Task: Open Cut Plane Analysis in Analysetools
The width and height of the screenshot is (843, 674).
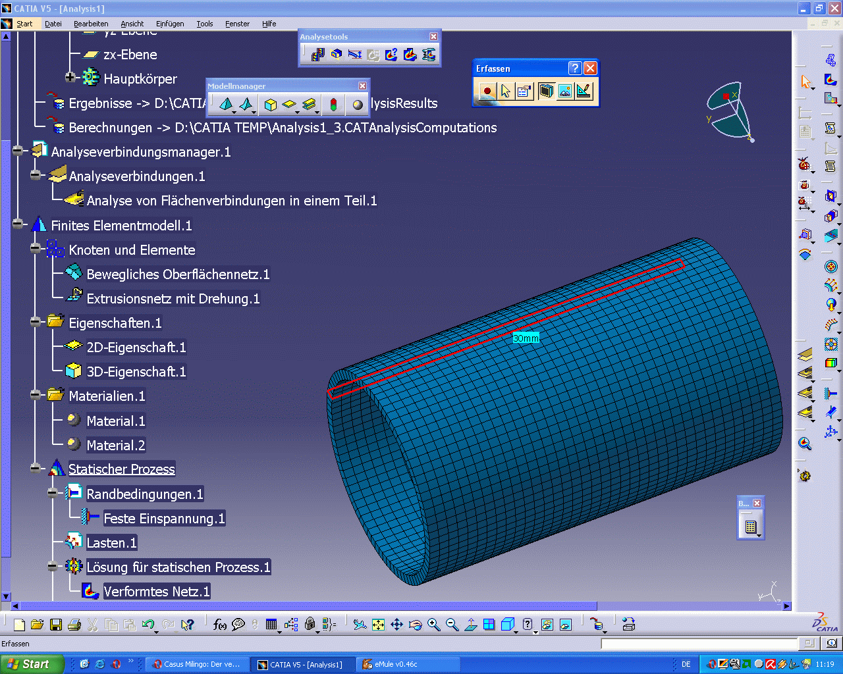Action: [x=337, y=55]
